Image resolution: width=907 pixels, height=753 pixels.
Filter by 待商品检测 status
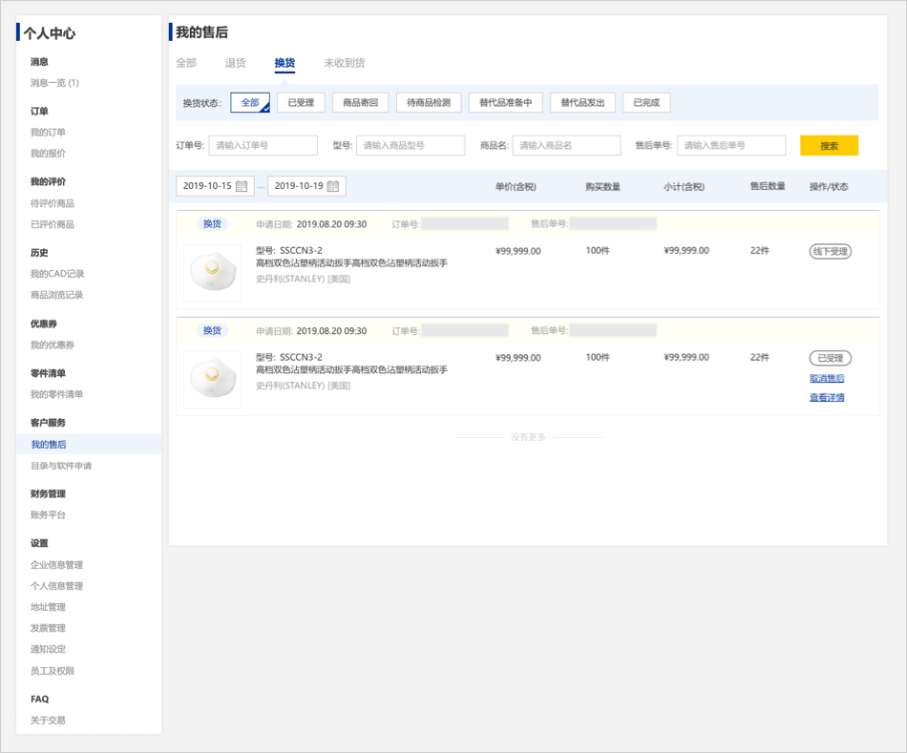(430, 103)
